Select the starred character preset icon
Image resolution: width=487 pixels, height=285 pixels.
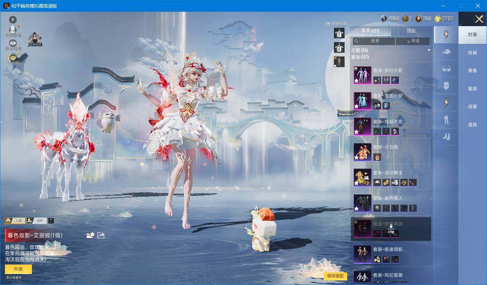click(339, 61)
